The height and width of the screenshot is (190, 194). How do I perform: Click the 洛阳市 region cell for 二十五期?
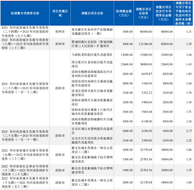[60, 136]
